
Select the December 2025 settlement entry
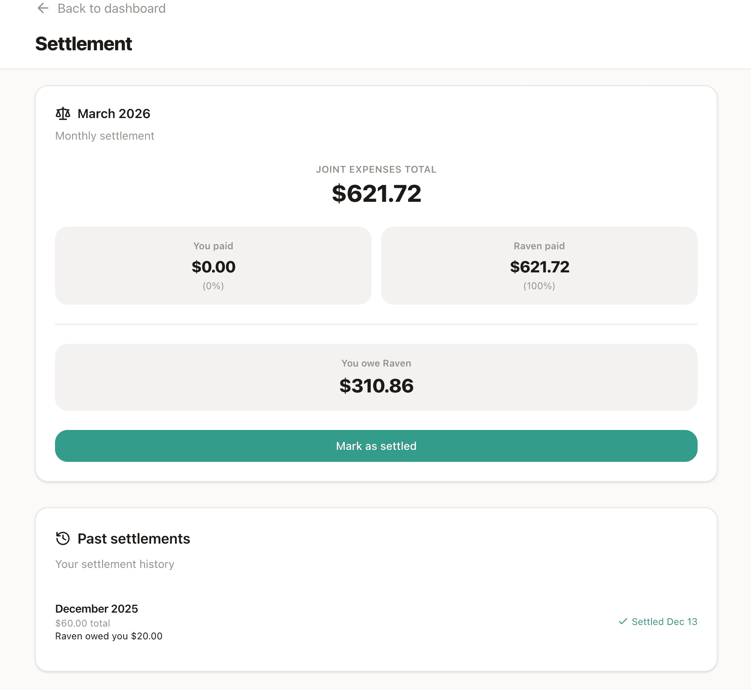coord(96,608)
